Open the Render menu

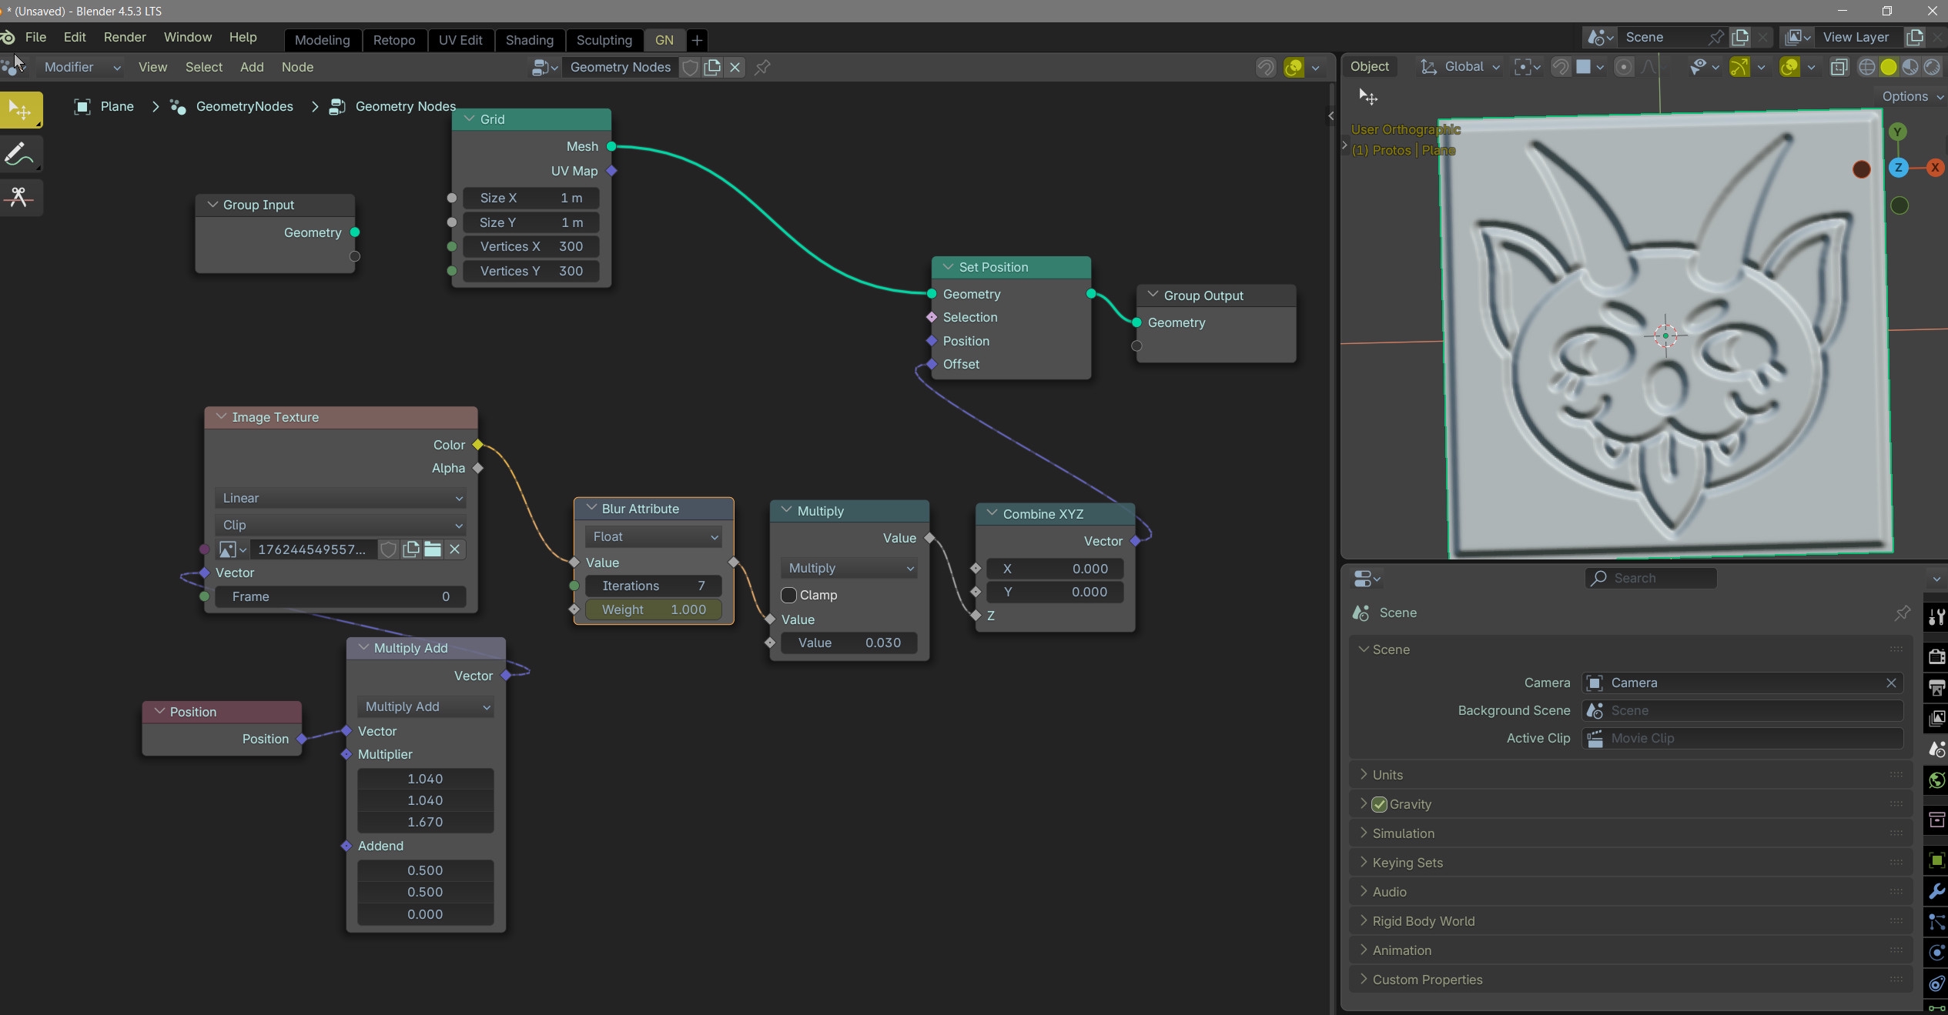tap(125, 37)
